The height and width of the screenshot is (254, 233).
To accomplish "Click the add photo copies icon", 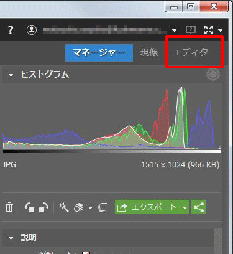I will [103, 207].
